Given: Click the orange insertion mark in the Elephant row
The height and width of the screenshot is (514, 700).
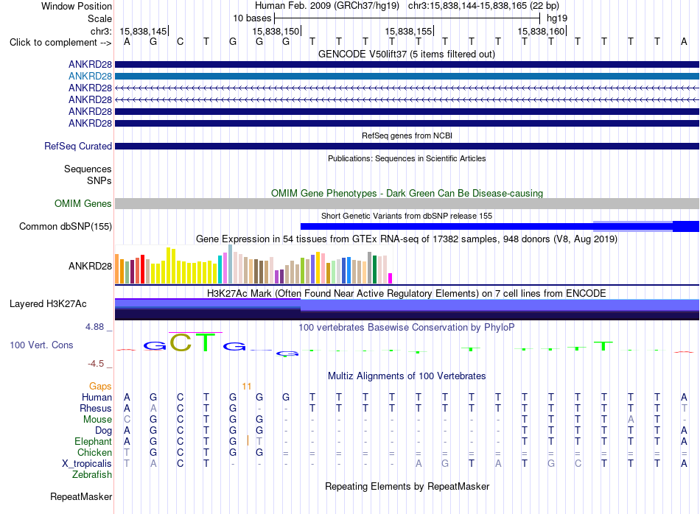Looking at the screenshot, I should 248,440.
